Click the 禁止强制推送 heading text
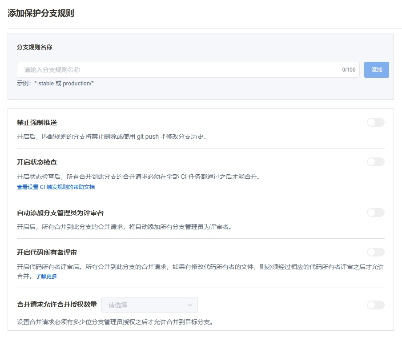 click(37, 123)
